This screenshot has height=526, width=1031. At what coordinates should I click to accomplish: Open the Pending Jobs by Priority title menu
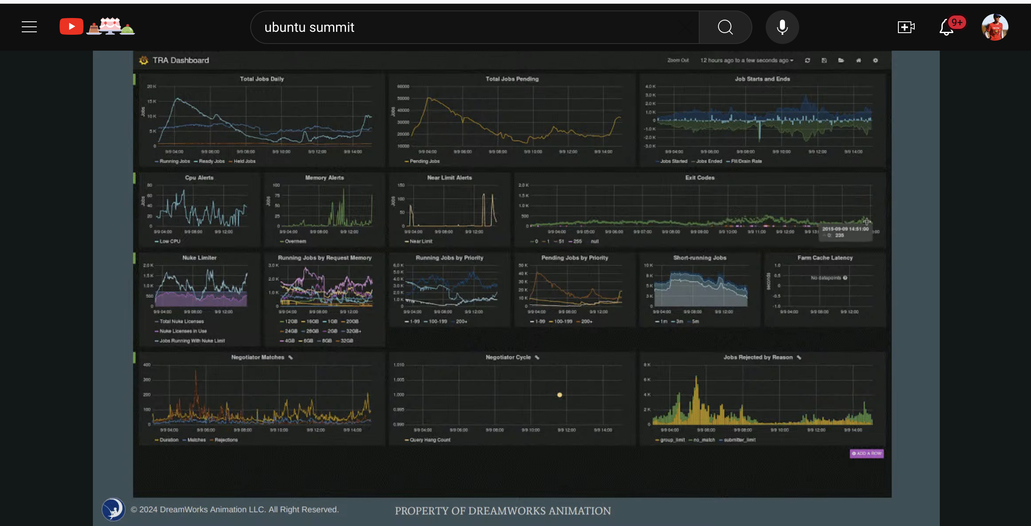574,258
